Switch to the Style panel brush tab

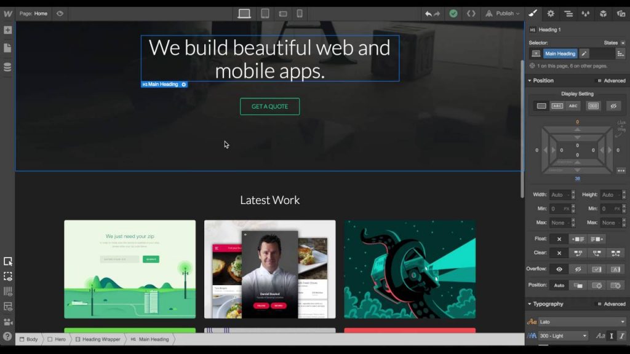pos(533,13)
